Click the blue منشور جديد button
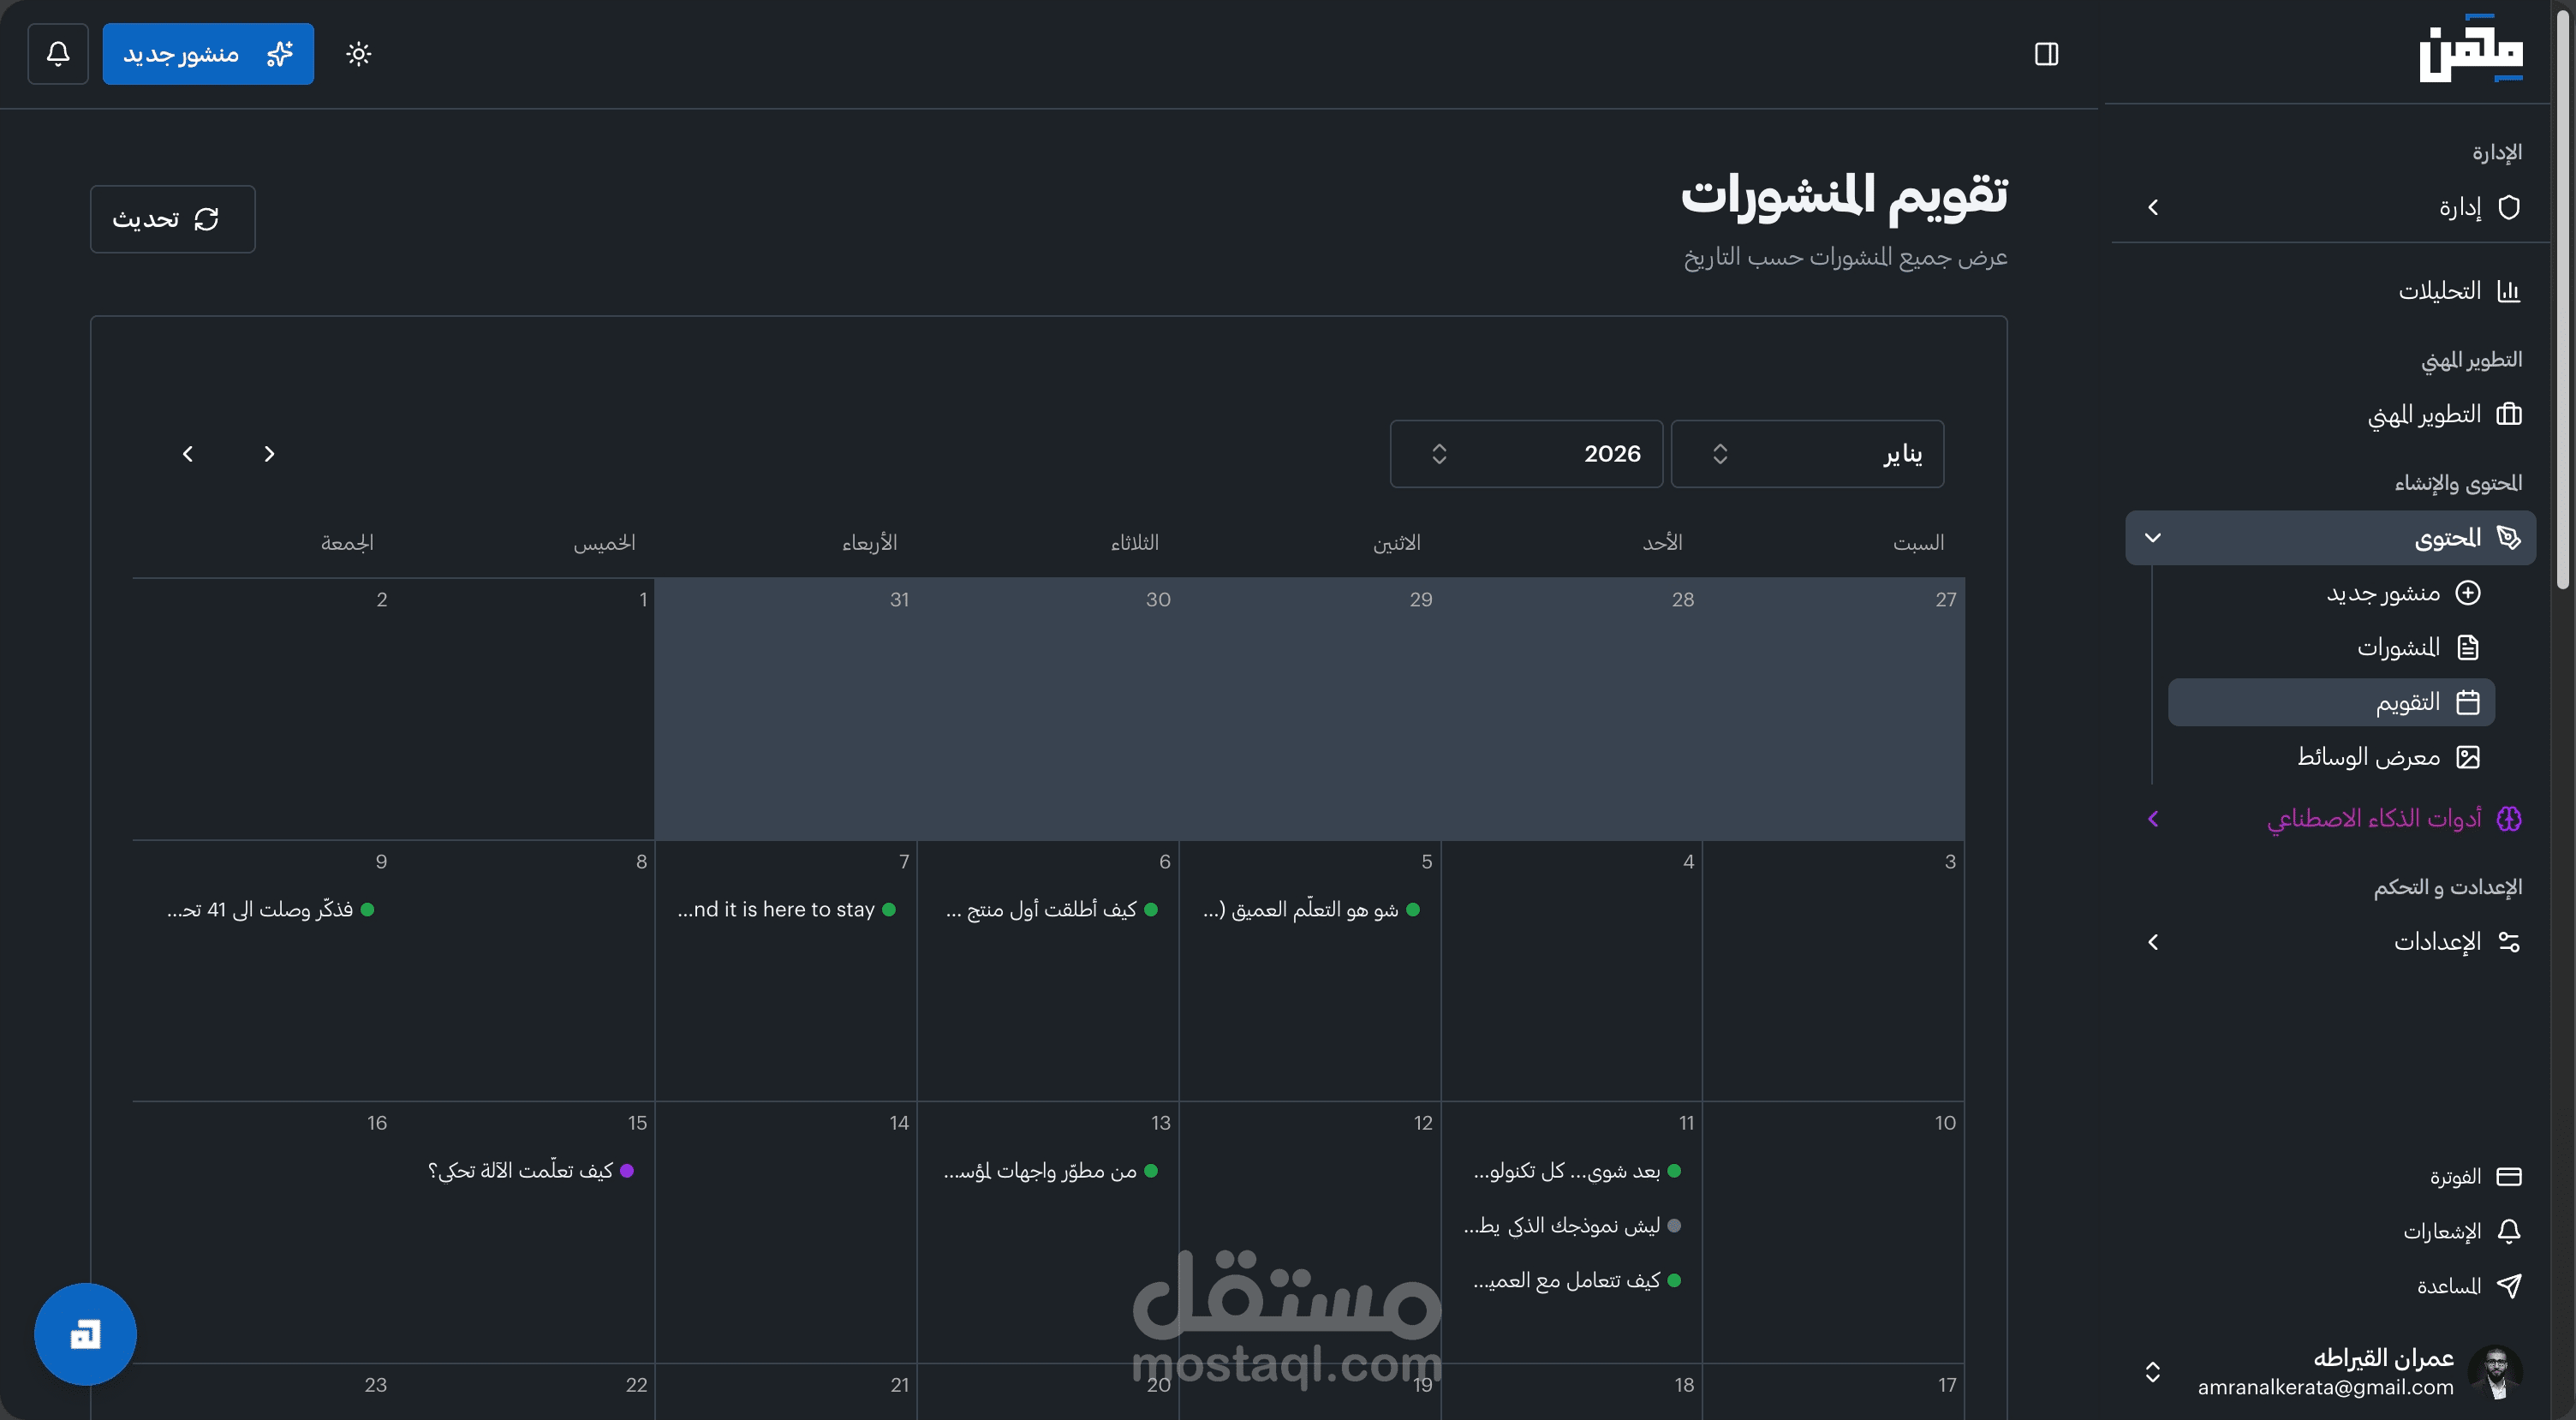 [207, 54]
